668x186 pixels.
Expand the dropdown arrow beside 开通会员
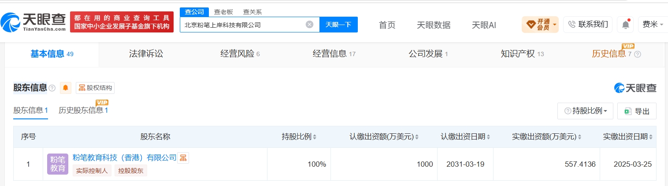(x=554, y=25)
